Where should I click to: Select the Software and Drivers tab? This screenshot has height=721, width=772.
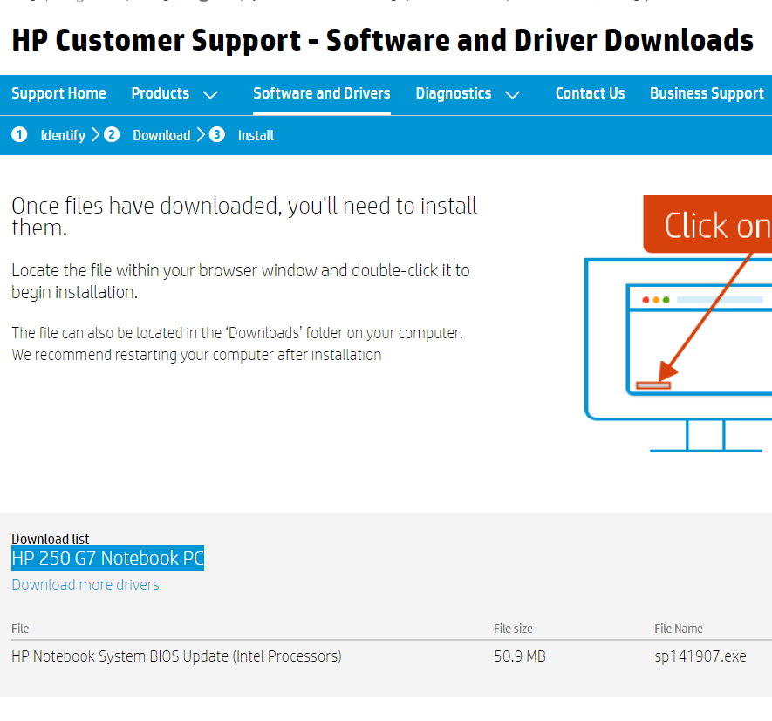pyautogui.click(x=322, y=93)
